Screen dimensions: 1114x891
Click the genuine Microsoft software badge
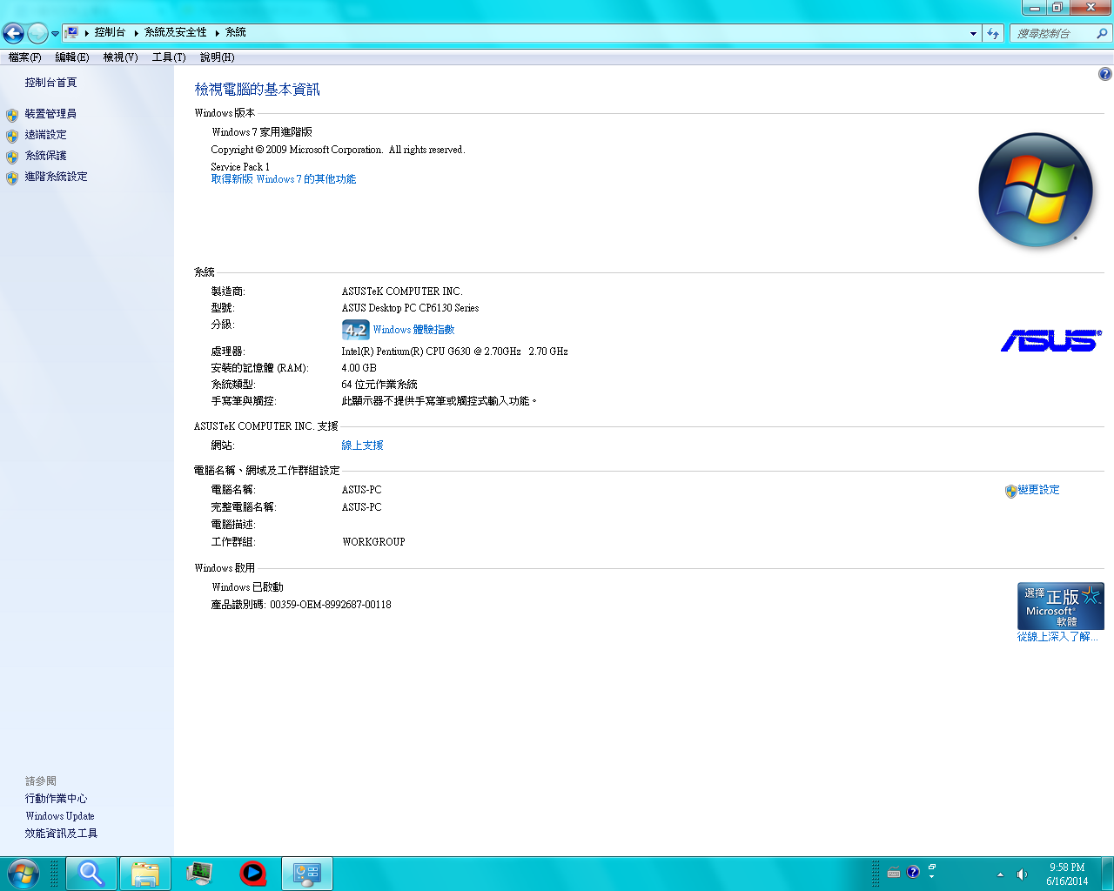pyautogui.click(x=1061, y=606)
